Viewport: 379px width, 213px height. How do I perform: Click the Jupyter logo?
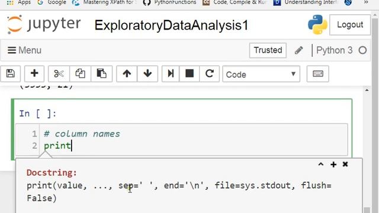(44, 24)
